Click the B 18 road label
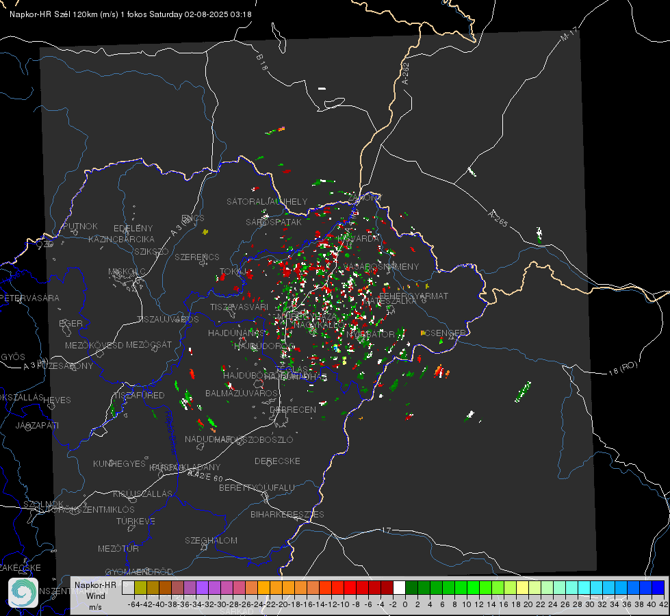 [261, 62]
